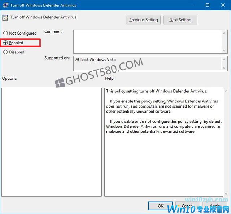Click inside the Comment text box
The height and width of the screenshot is (214, 231).
(148, 42)
